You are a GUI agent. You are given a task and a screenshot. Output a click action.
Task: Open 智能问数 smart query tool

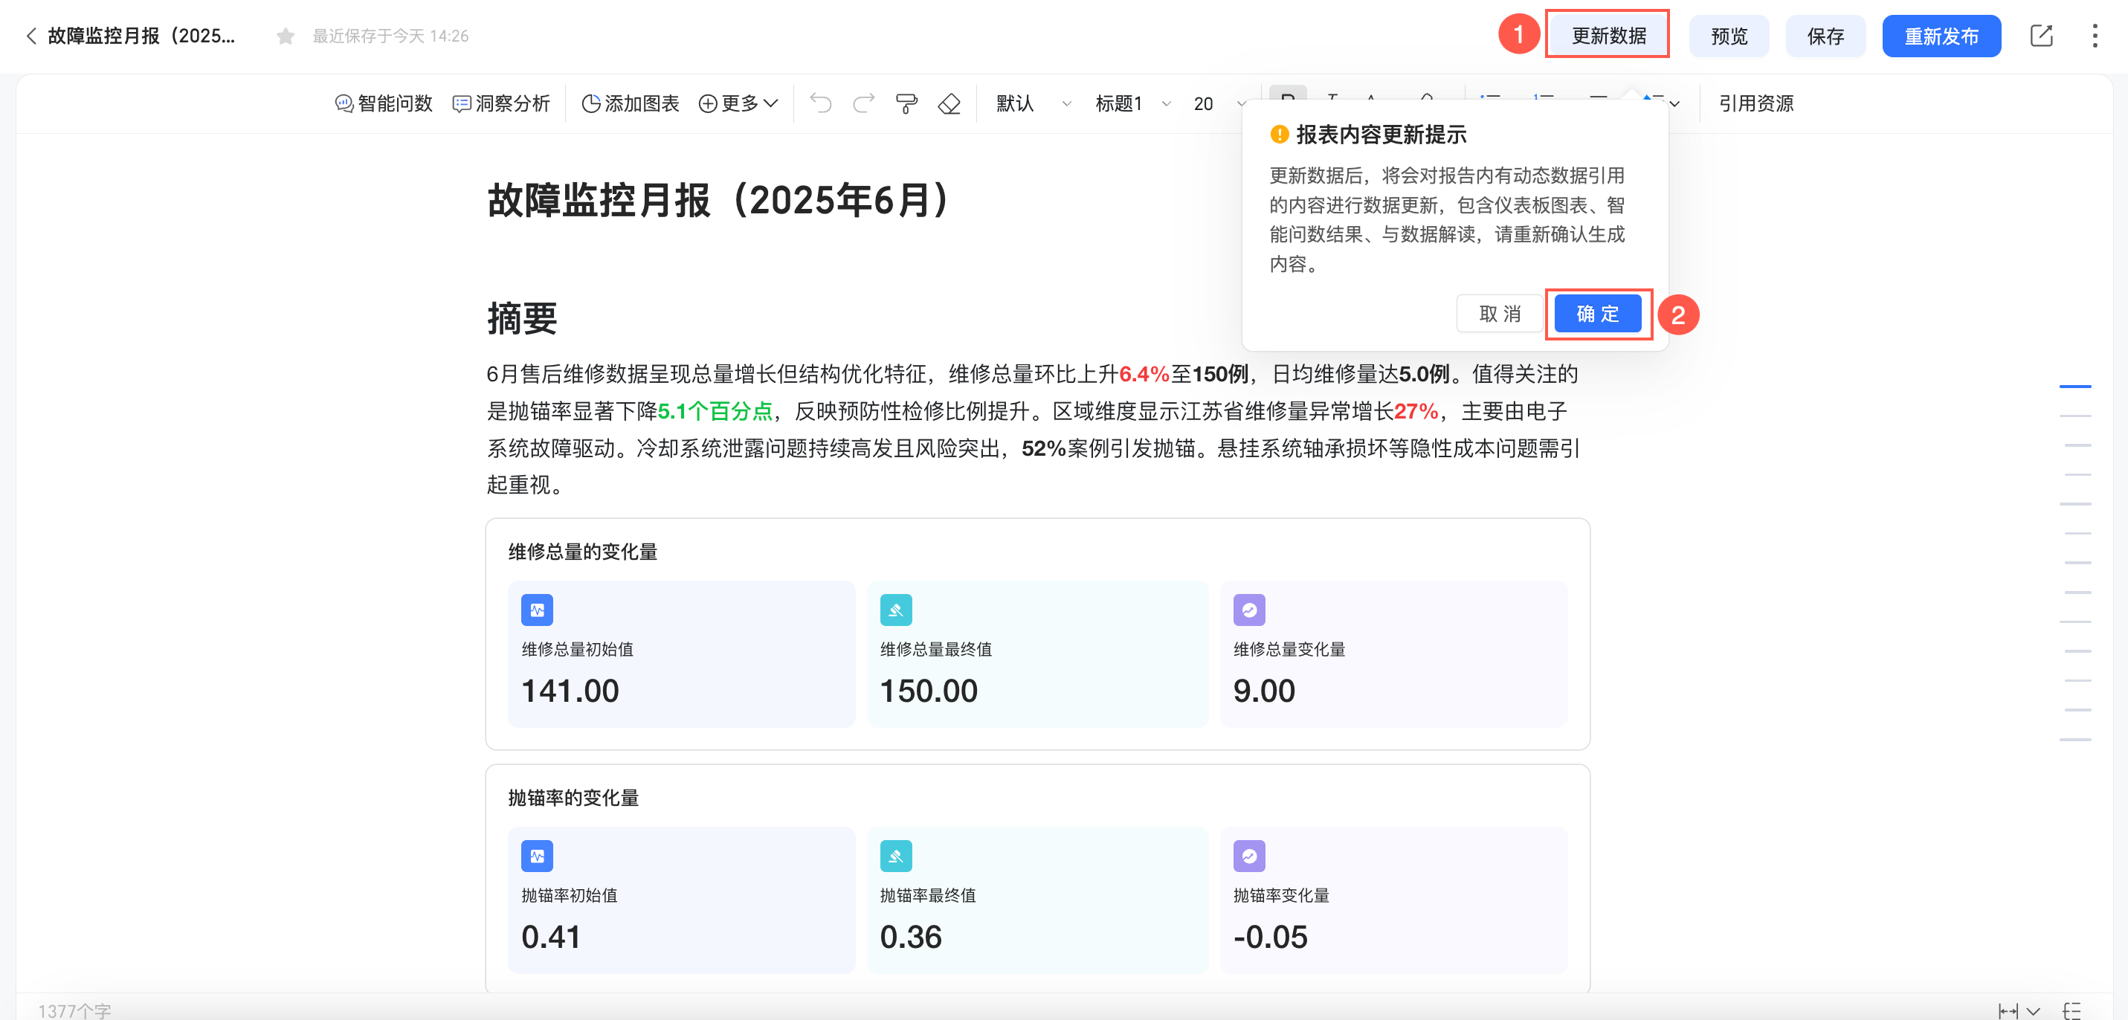pos(384,103)
